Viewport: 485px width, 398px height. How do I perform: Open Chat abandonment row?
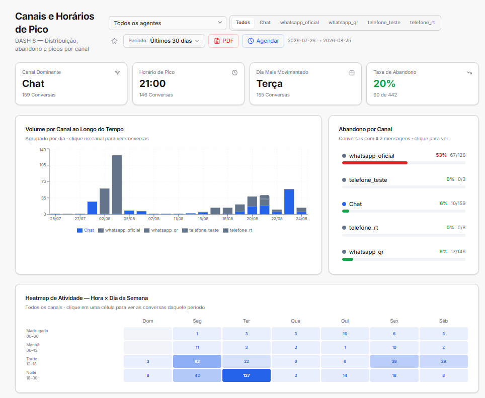tap(403, 207)
